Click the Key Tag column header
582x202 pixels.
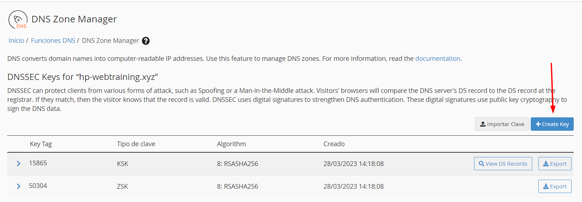(41, 144)
